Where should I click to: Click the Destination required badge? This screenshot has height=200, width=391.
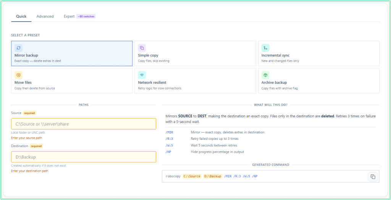click(x=36, y=146)
